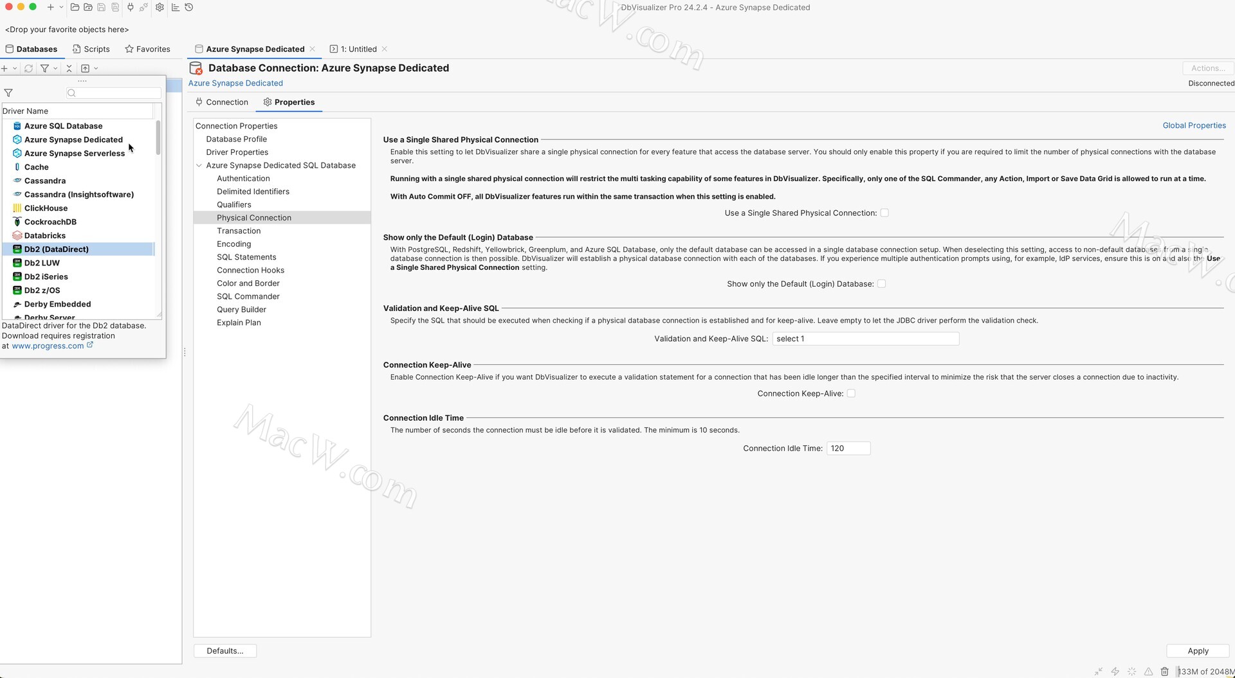Screen dimensions: 1235x678
Task: Open the Connection sub-tab
Action: (x=222, y=102)
